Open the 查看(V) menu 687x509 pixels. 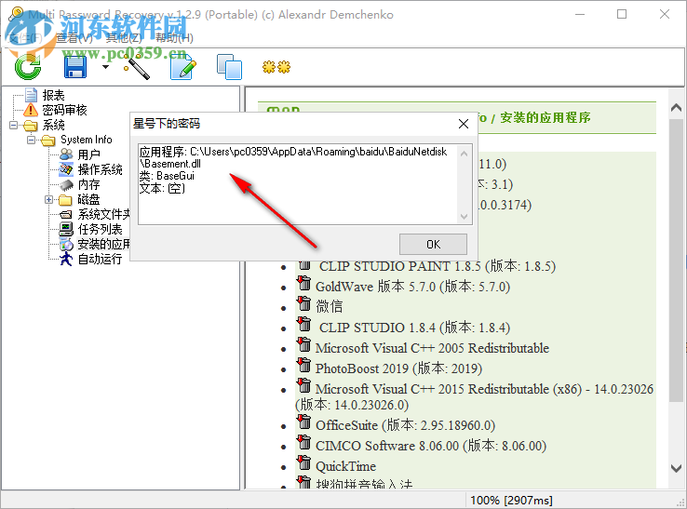click(x=74, y=38)
